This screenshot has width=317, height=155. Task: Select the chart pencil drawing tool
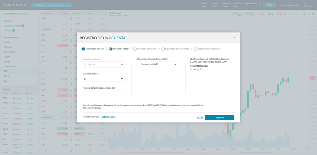pyautogui.click(x=296, y=14)
